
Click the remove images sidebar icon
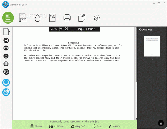[6, 72]
